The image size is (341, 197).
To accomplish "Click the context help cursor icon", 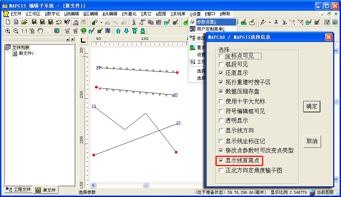I will pyautogui.click(x=67, y=22).
